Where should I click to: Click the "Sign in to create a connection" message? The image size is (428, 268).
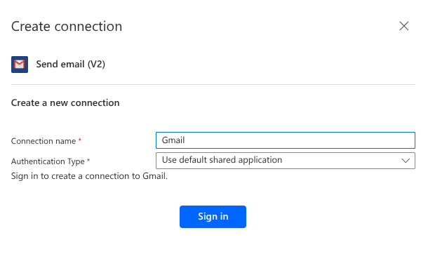click(89, 176)
